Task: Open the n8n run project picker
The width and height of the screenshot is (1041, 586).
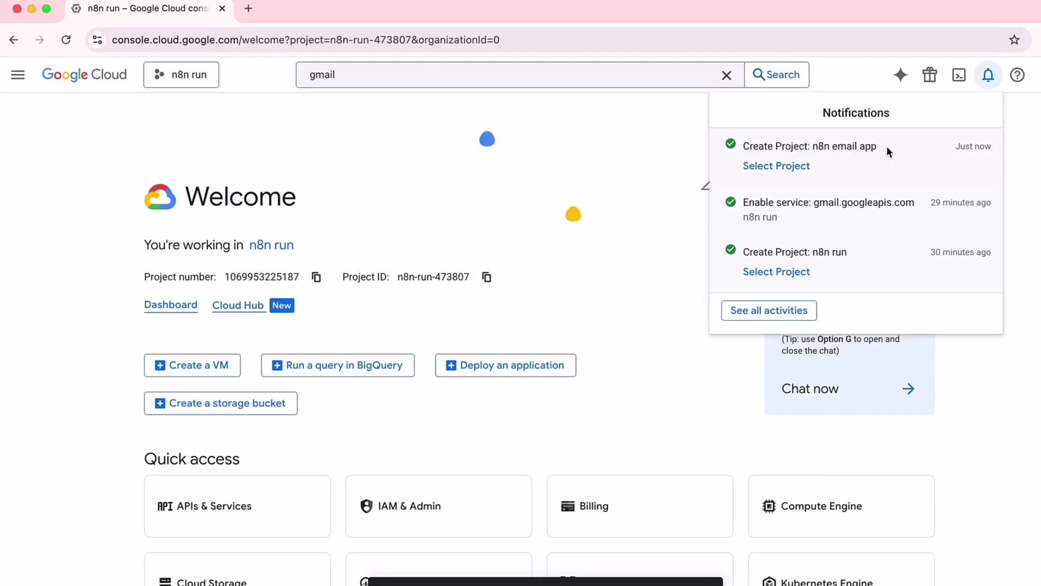Action: 181,75
